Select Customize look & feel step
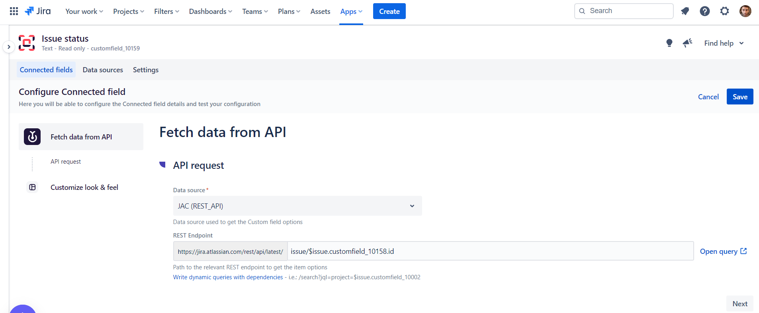The width and height of the screenshot is (759, 313). tap(84, 187)
